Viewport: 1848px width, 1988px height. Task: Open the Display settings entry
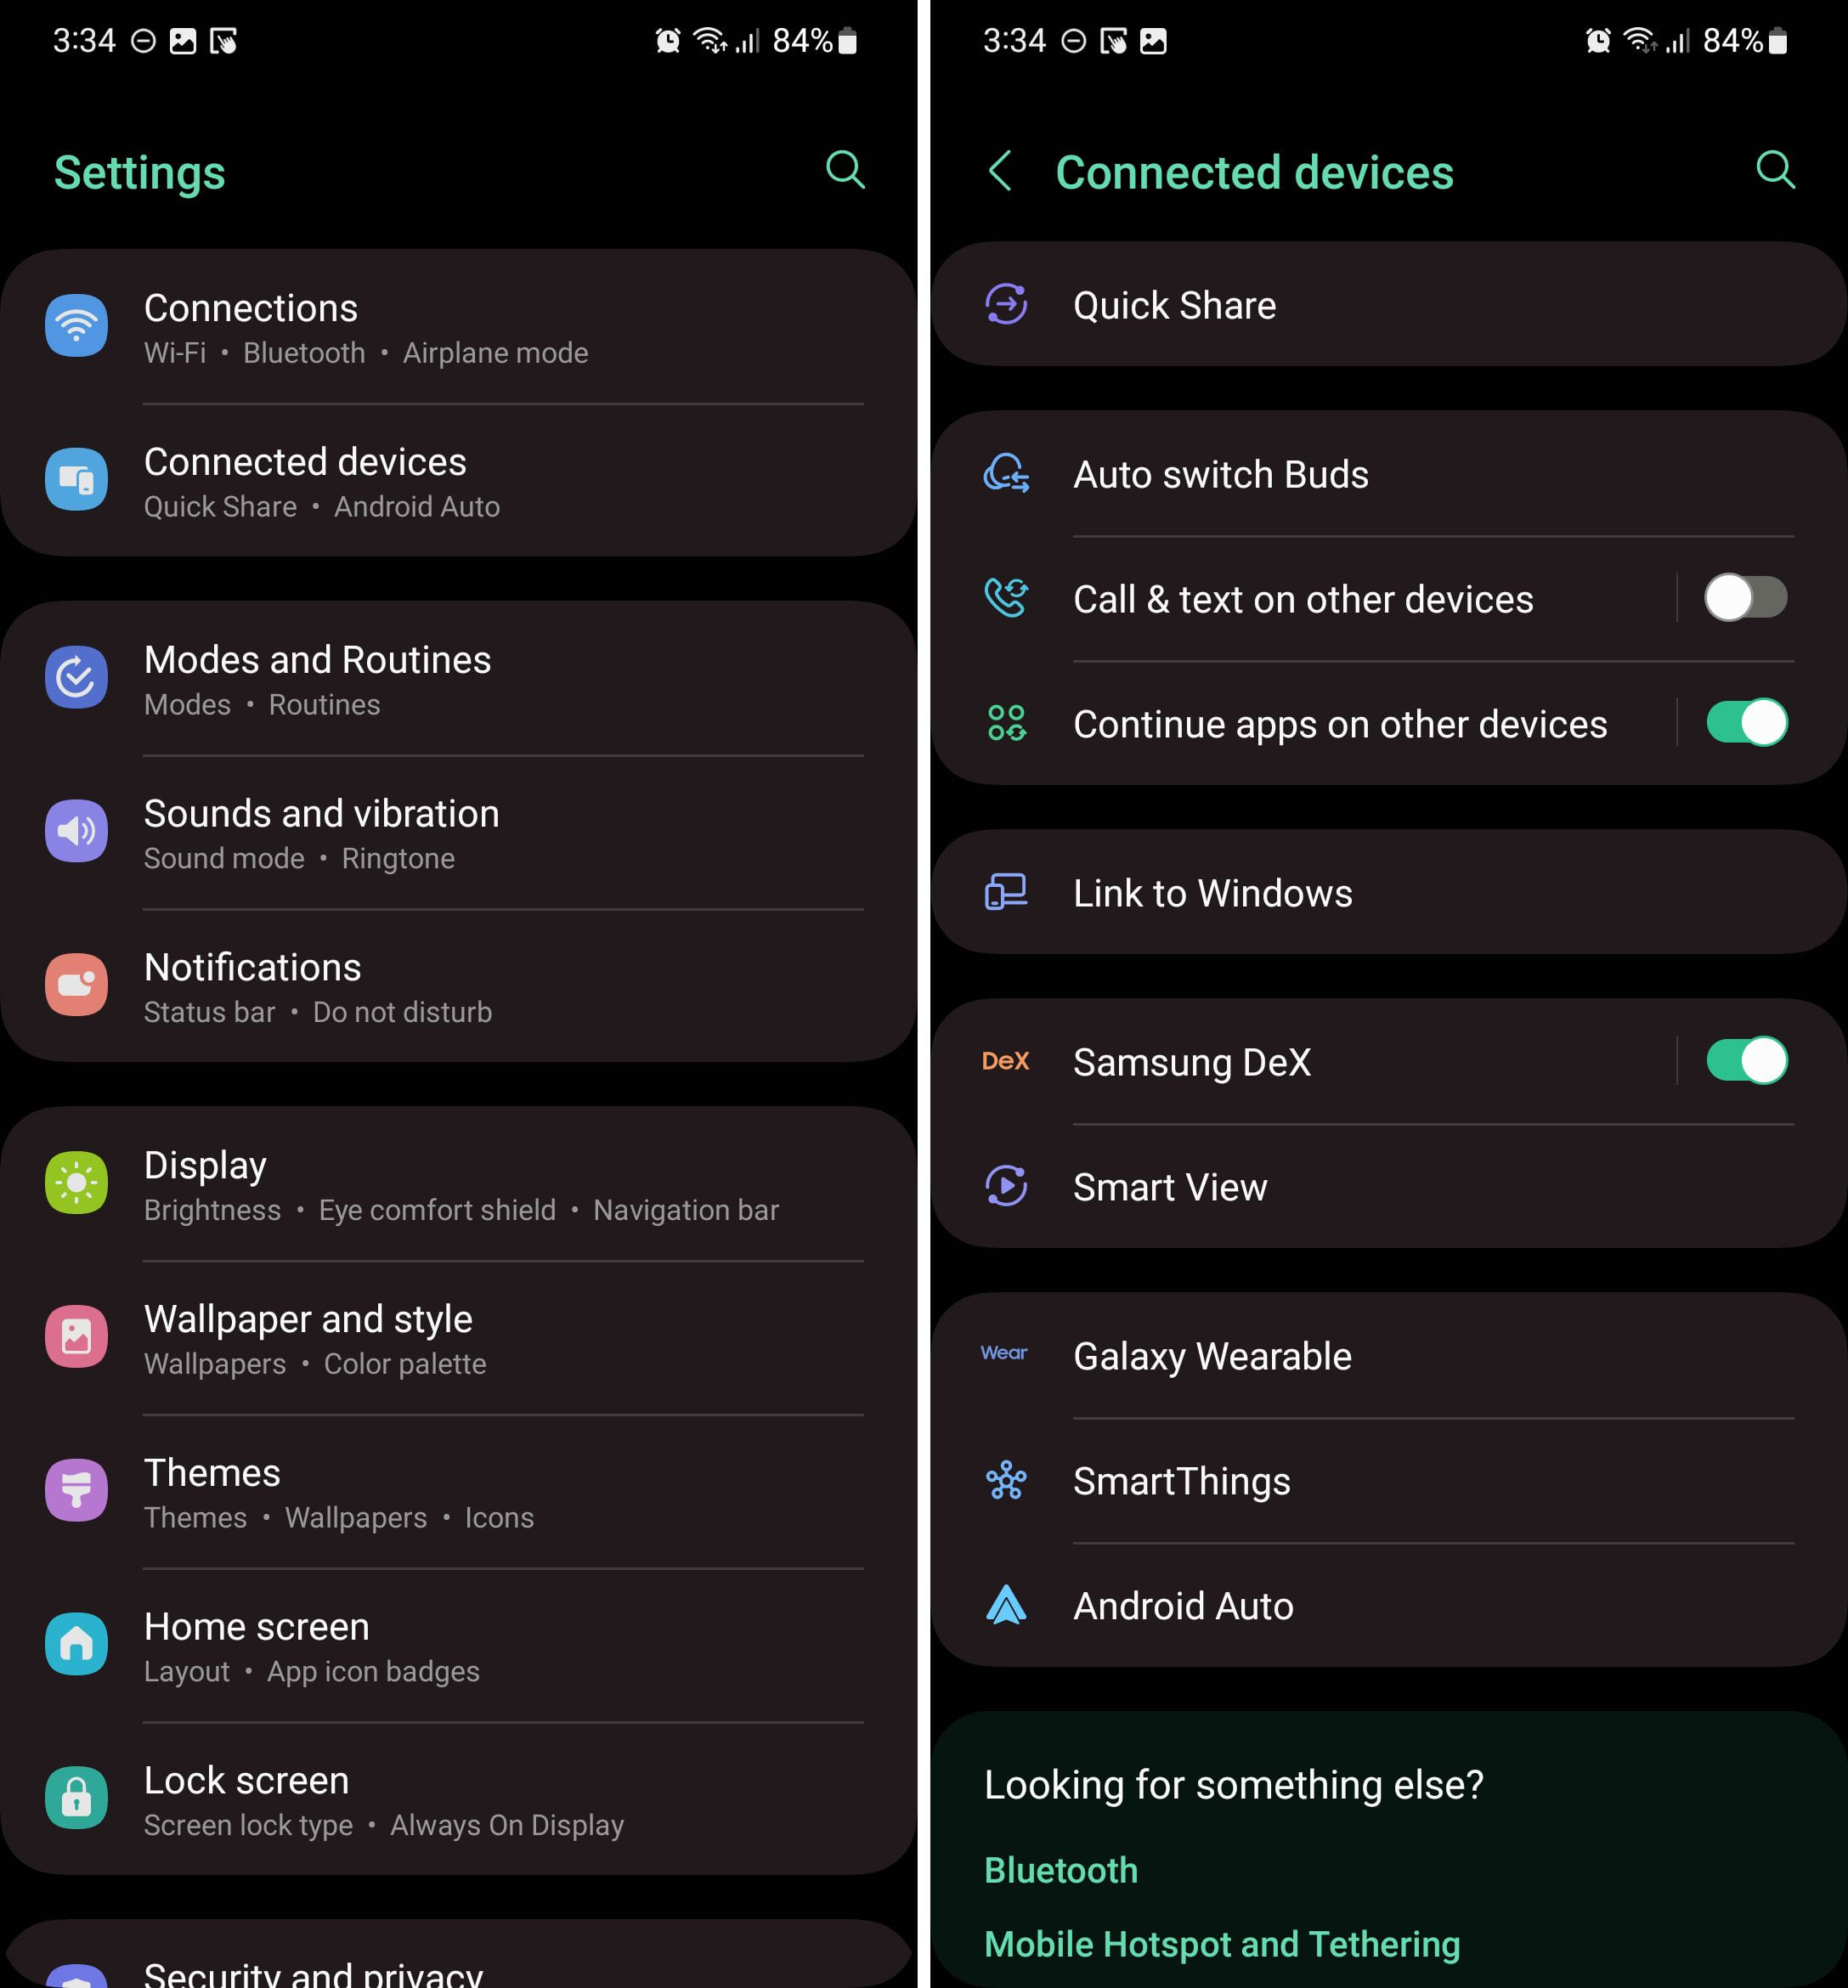[458, 1185]
